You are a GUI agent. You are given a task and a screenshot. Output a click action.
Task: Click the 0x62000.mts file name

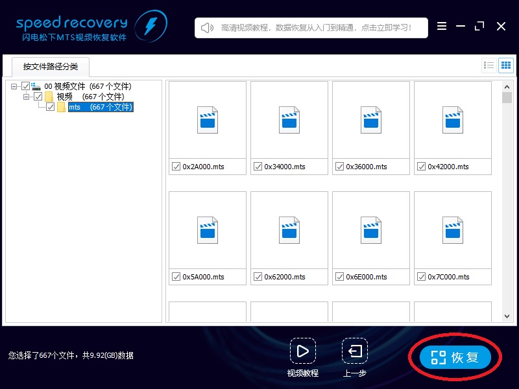285,277
